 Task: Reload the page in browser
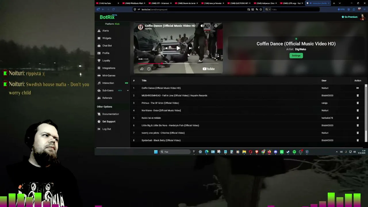point(113,9)
